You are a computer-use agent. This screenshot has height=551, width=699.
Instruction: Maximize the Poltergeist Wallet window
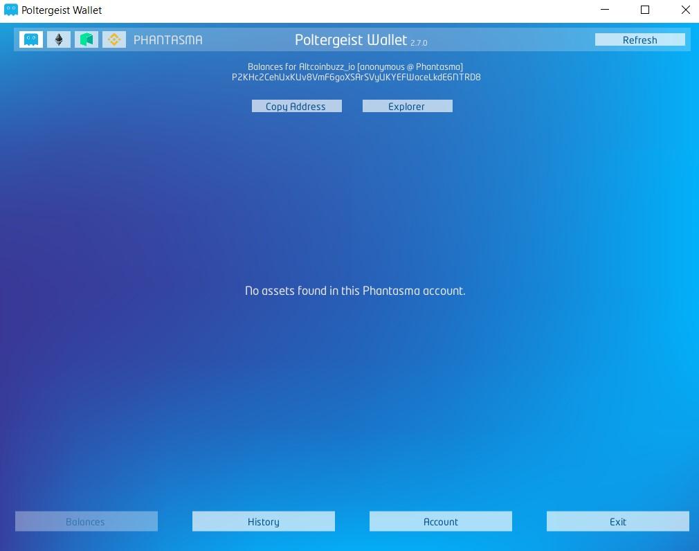tap(644, 10)
